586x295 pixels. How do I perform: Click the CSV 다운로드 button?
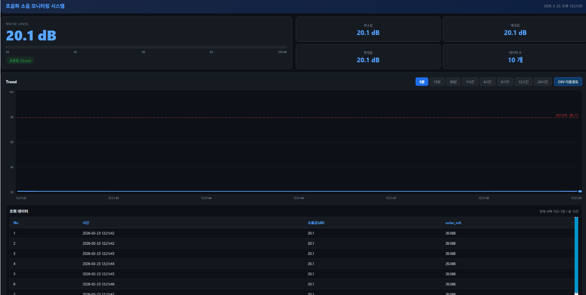coord(568,82)
